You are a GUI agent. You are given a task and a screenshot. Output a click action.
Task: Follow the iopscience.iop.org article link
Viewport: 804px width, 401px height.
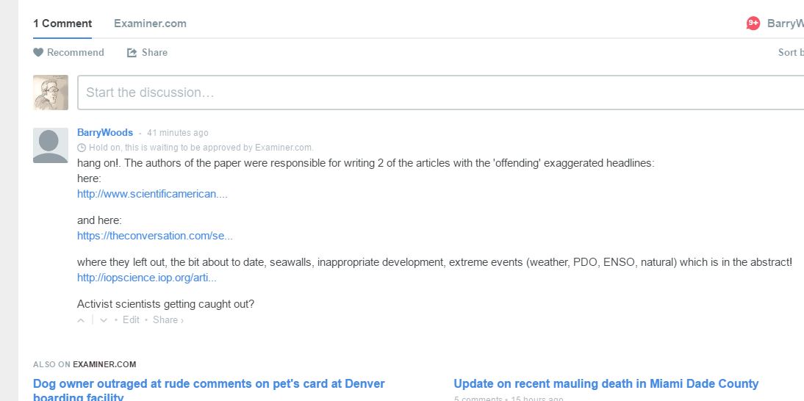(x=147, y=278)
